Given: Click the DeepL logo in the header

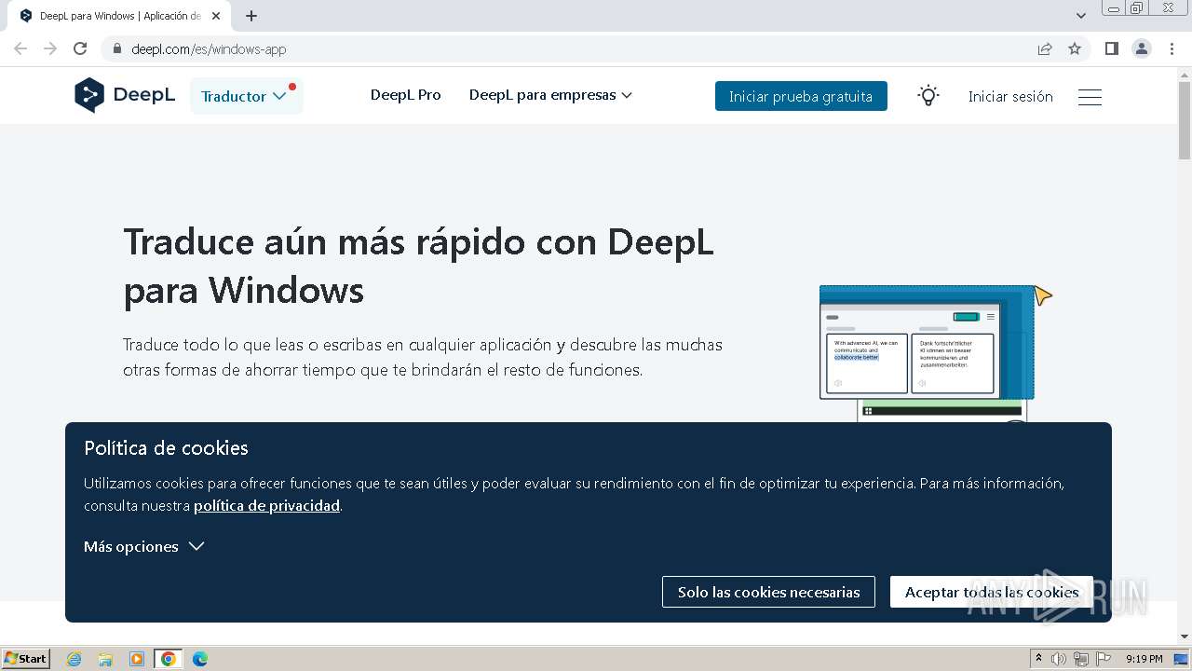Looking at the screenshot, I should click(125, 95).
